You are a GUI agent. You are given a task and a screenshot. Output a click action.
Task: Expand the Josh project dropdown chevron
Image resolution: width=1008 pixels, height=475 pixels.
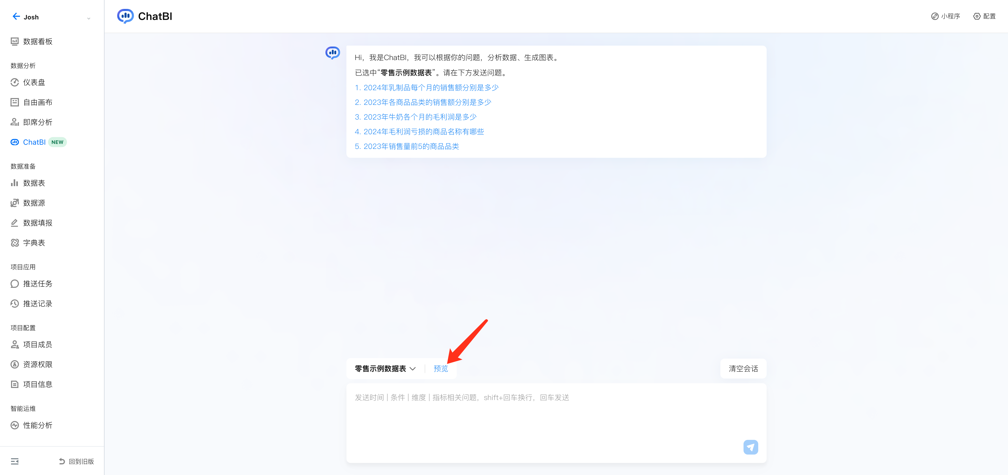[89, 18]
